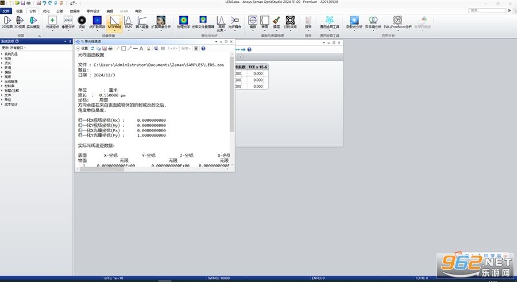The image size is (517, 282).
Task: Open the 像差分析 aberration analysis
Action: coord(68,23)
